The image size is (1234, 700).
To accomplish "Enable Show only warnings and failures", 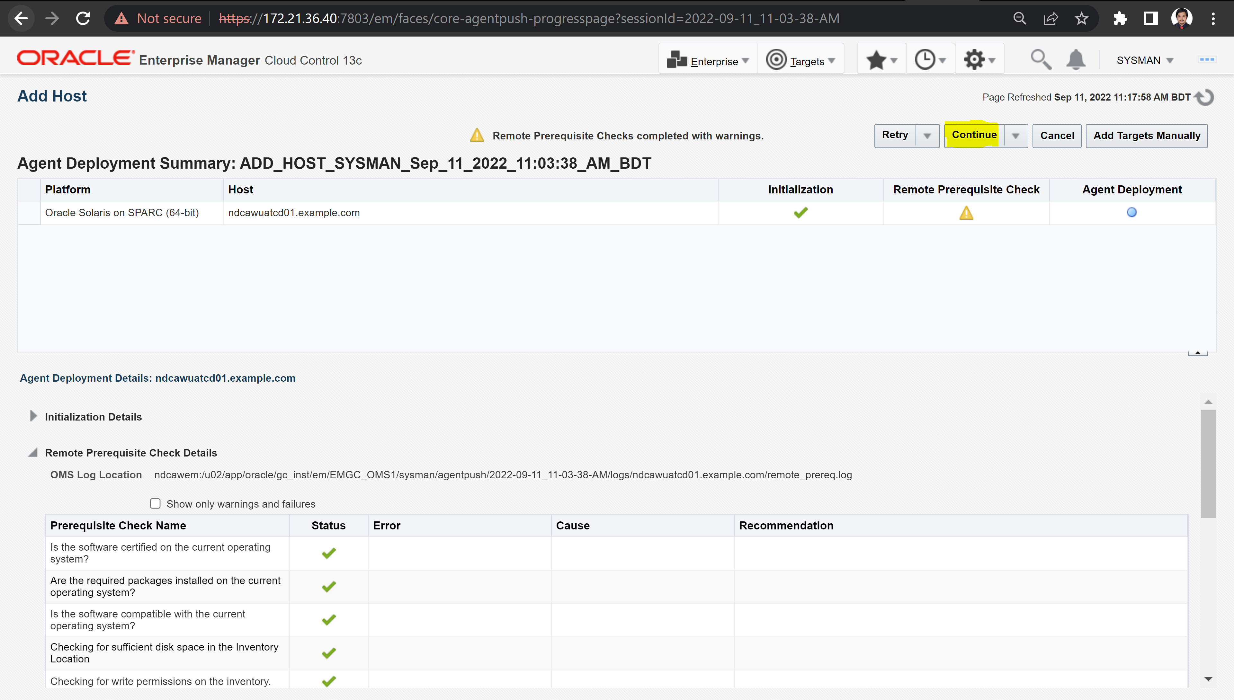I will coord(155,503).
